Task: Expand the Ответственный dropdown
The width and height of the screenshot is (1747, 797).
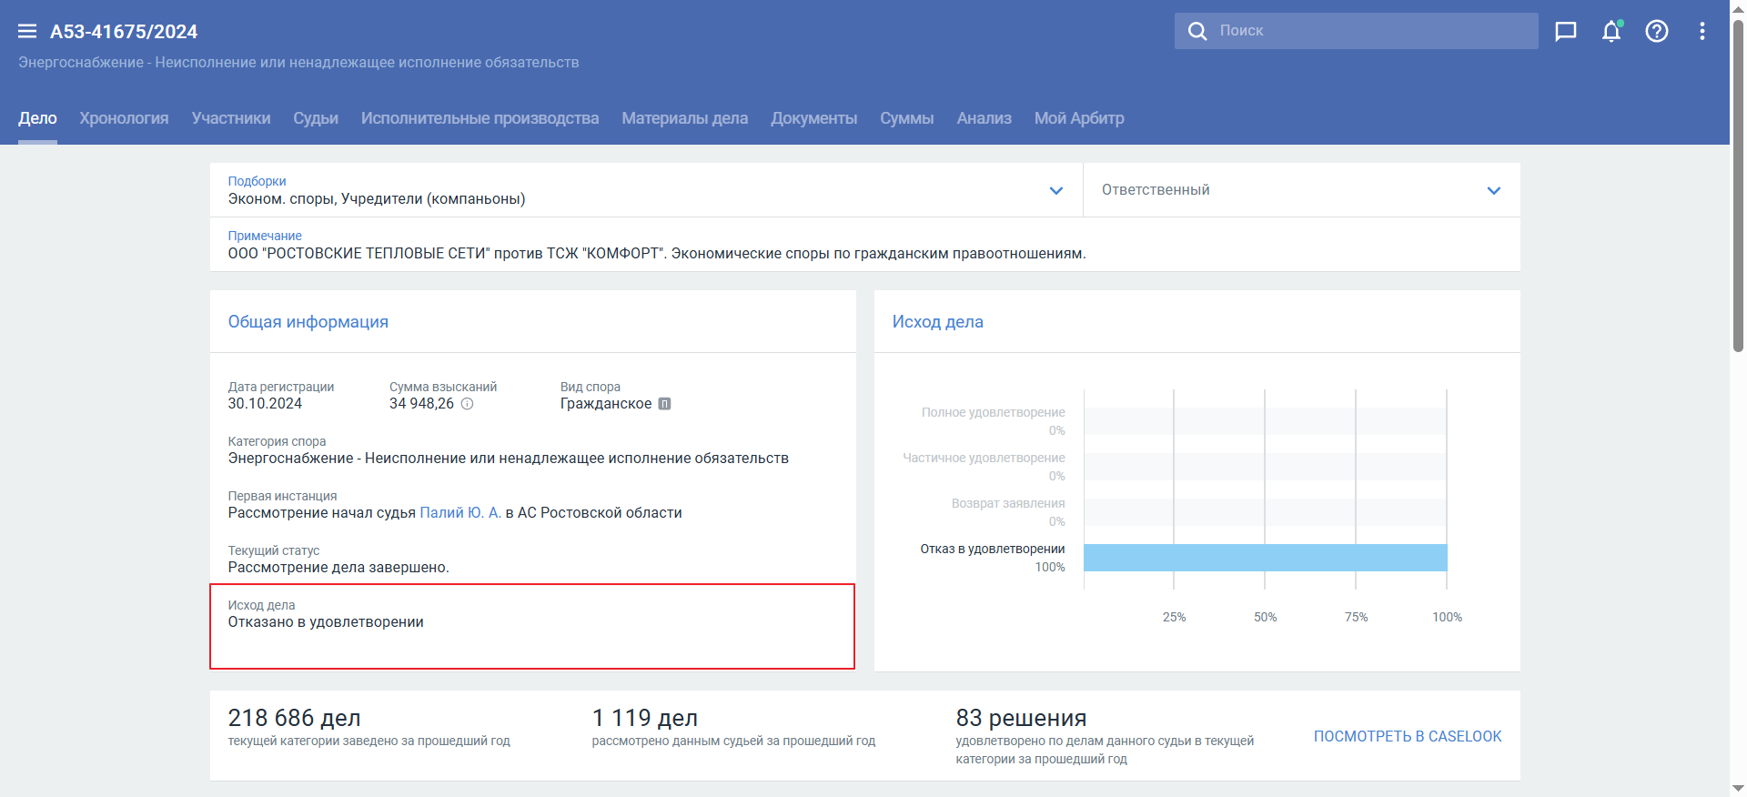Action: pyautogui.click(x=1493, y=190)
